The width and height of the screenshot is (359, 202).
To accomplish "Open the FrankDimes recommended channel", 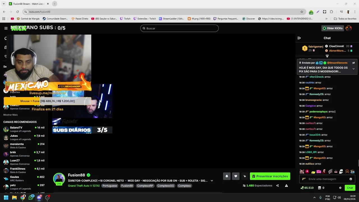I will pos(24,170).
